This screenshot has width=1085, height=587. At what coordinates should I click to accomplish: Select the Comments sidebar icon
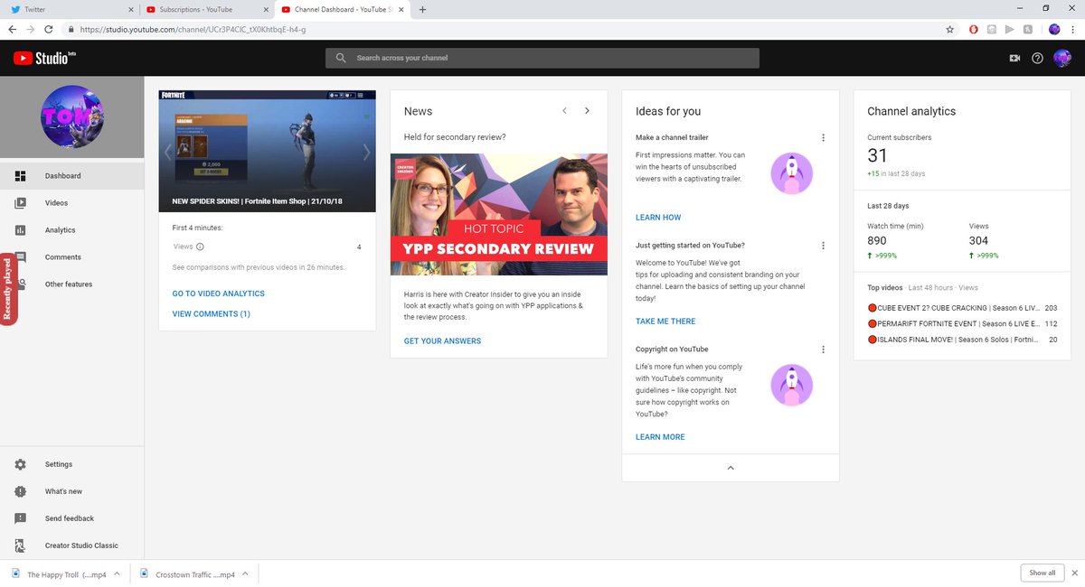tap(20, 257)
